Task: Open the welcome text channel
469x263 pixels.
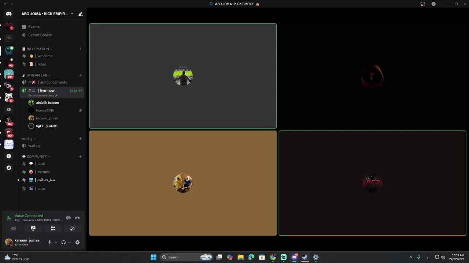Action: click(52, 56)
